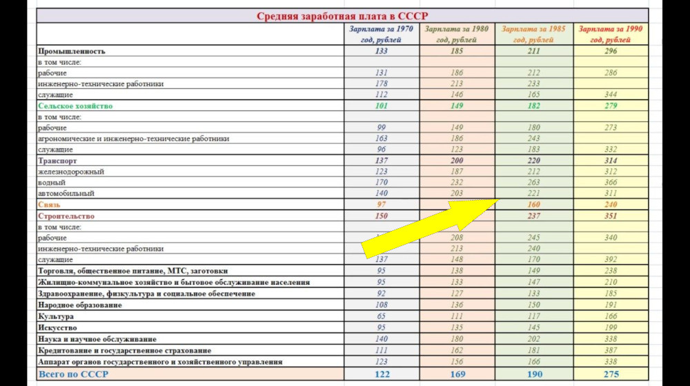The width and height of the screenshot is (690, 386).
Task: Select Строительство 1970 value 150
Action: coord(381,216)
